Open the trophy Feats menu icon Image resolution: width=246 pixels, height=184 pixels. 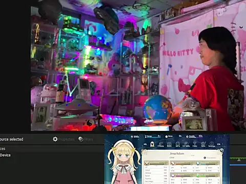point(195,144)
